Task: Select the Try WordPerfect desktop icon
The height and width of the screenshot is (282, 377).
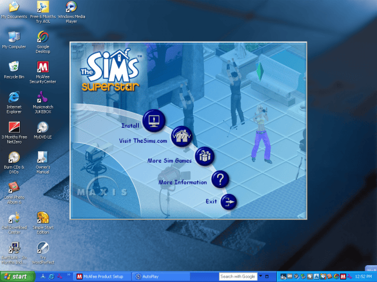Action: 43,253
